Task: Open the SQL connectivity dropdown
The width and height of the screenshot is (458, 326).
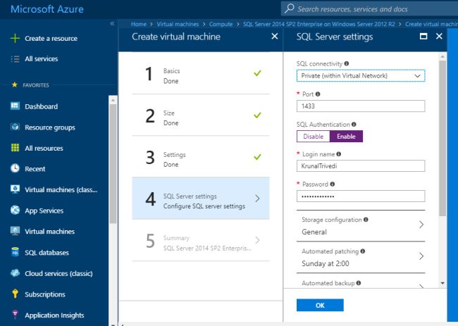Action: coord(360,75)
